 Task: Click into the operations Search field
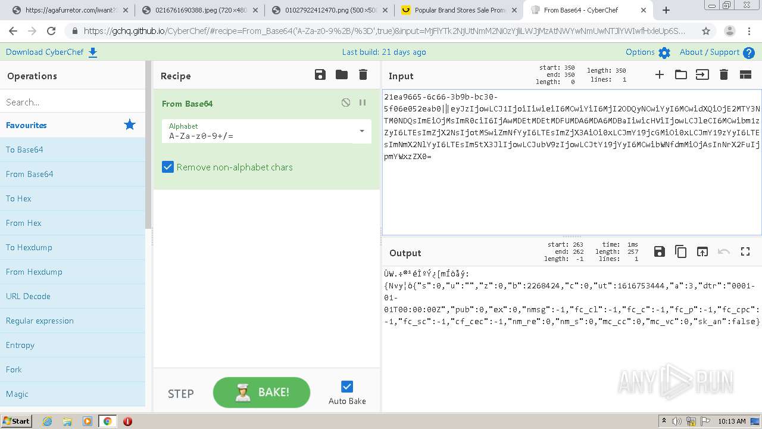(x=73, y=102)
